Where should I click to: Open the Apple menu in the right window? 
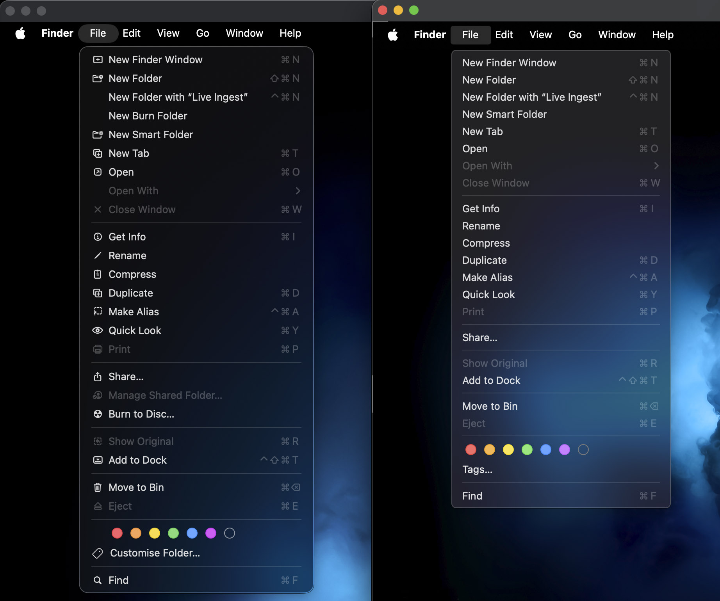point(393,35)
